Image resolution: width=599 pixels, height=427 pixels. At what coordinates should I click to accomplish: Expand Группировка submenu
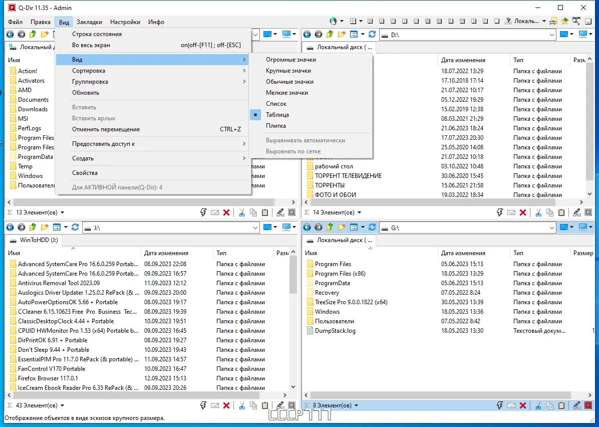153,82
